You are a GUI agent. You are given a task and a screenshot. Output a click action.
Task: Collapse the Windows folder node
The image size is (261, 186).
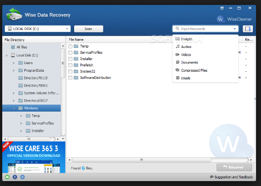pyautogui.click(x=14, y=108)
